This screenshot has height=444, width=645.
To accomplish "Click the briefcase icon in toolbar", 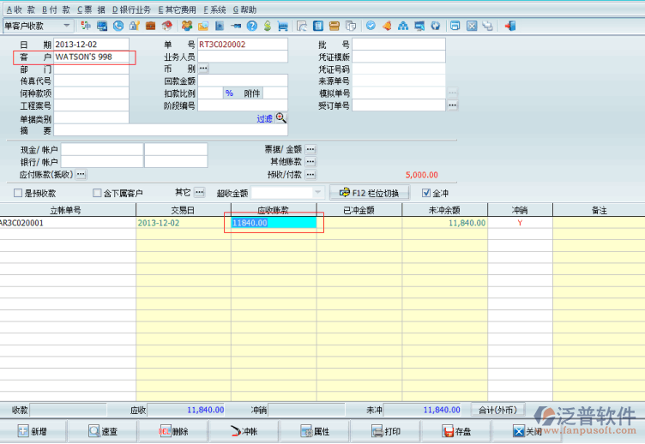I will coord(150,26).
